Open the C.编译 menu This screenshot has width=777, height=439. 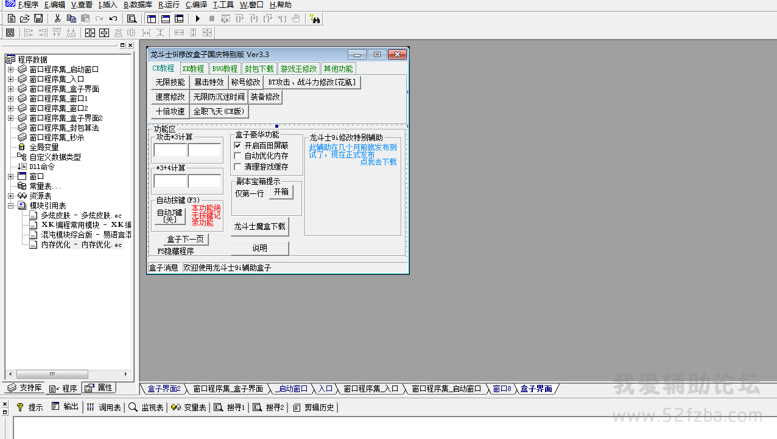(196, 5)
